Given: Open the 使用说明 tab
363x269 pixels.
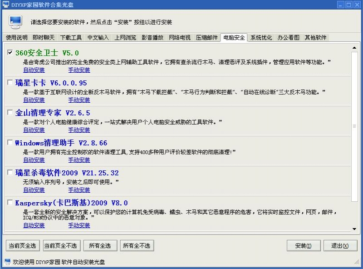Looking at the screenshot, I should click(17, 37).
